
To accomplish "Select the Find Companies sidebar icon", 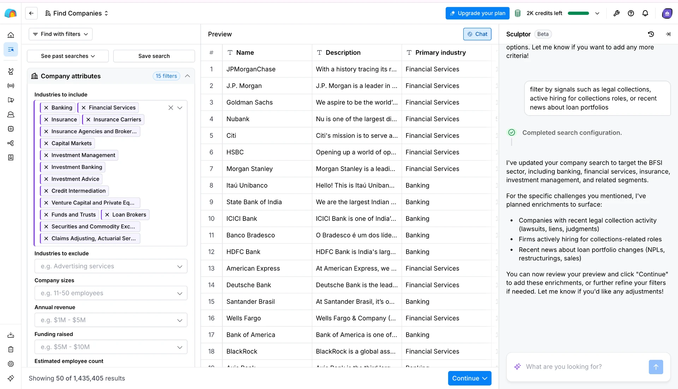I will pos(11,49).
